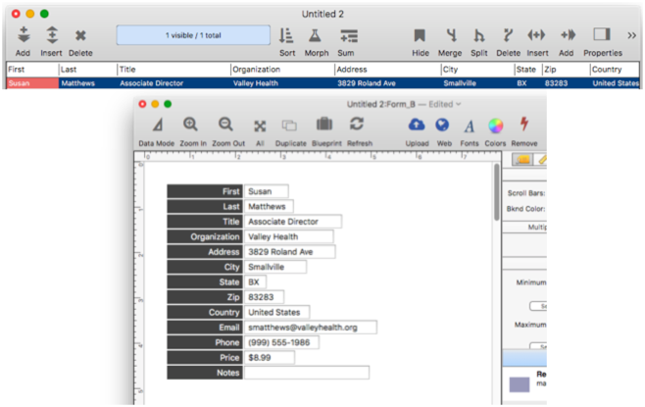Expand the toolbar overflow chevrons

pos(632,36)
